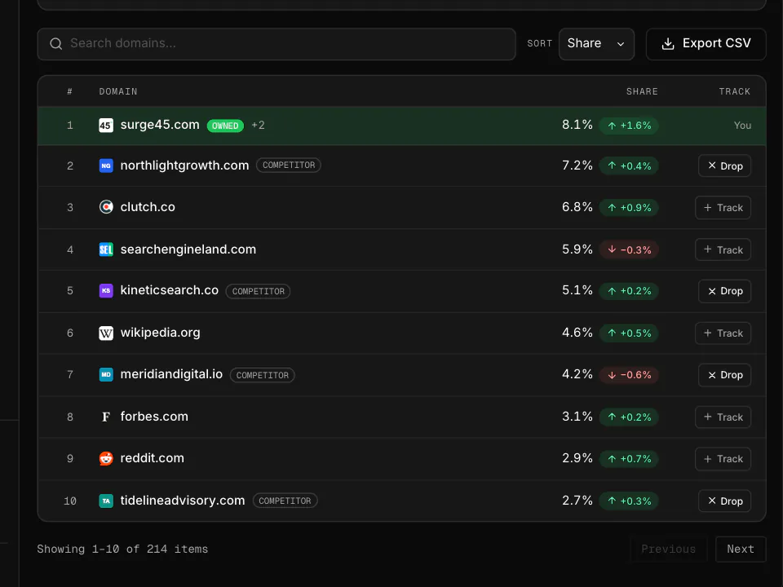Drop kineticsearch.co from tracking
This screenshot has height=587, width=783.
(x=724, y=291)
